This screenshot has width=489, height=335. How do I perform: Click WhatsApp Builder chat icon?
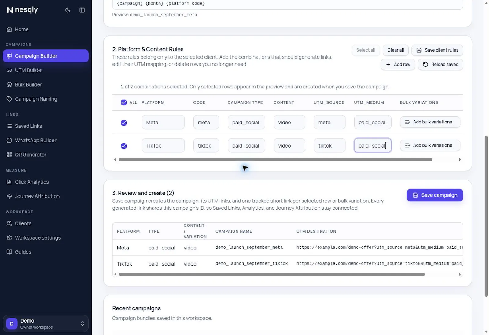[9, 140]
